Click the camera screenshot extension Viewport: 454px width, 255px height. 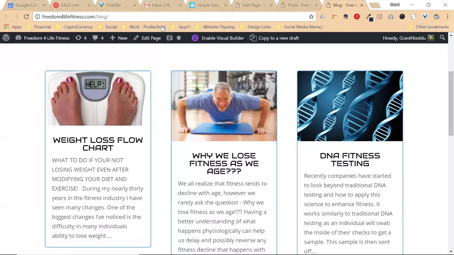[x=391, y=17]
